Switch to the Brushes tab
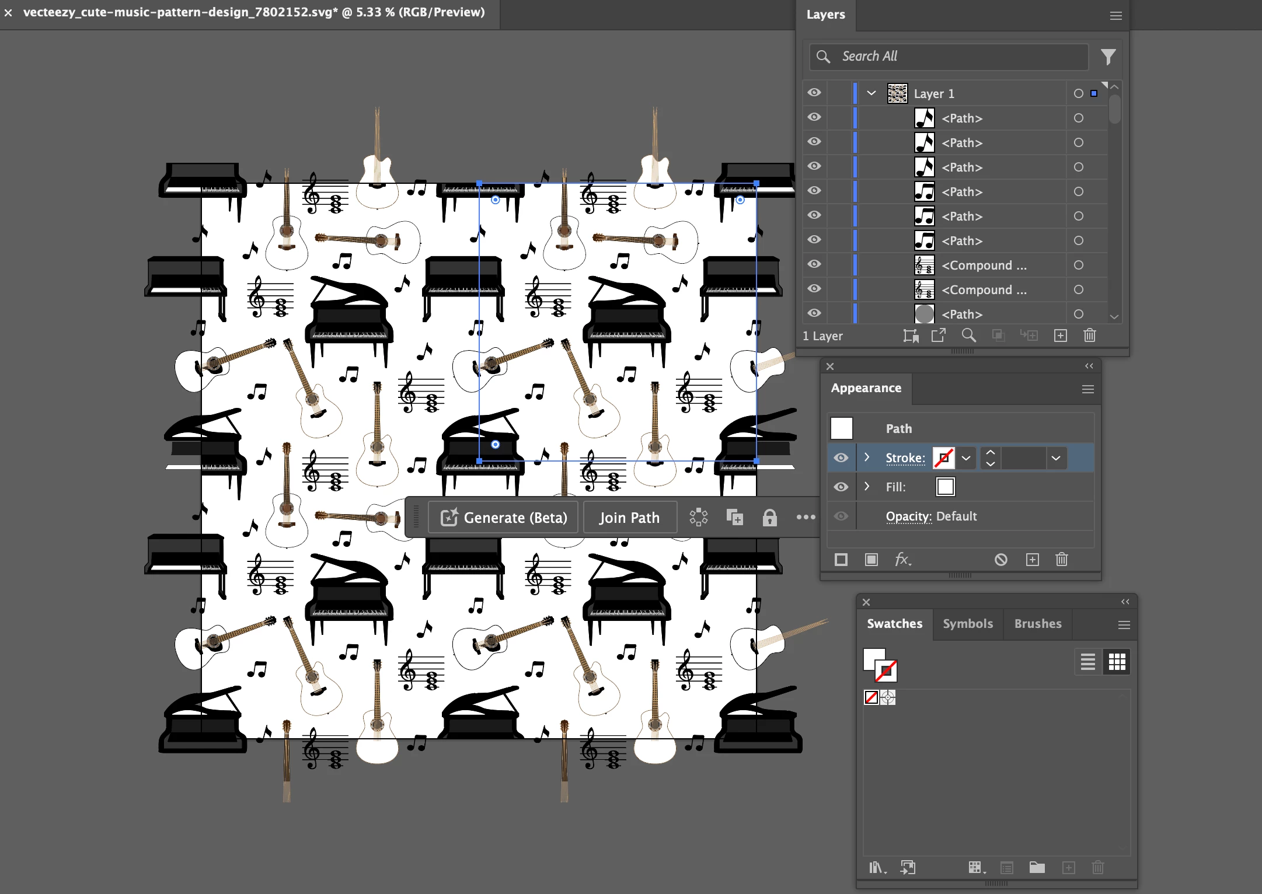This screenshot has width=1262, height=894. pos(1037,624)
